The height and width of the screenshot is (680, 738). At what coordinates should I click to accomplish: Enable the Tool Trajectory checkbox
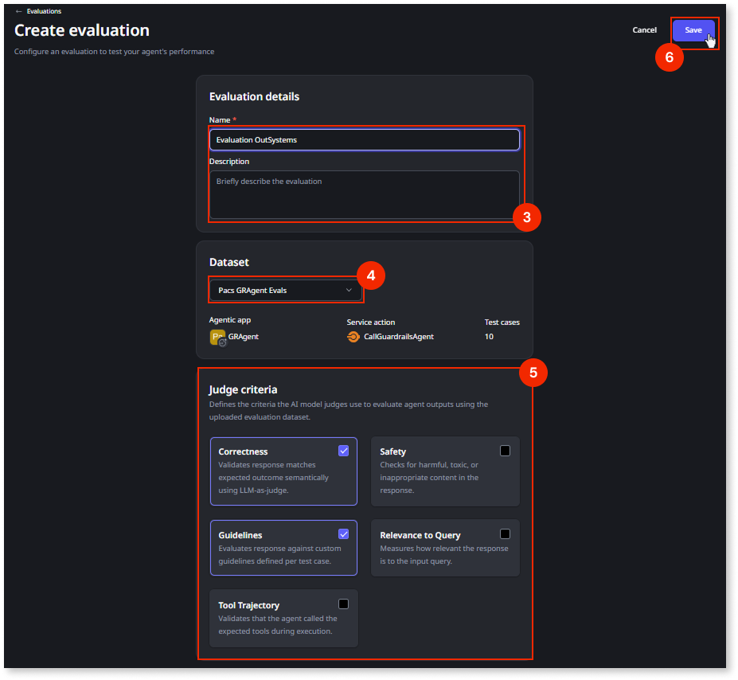[344, 604]
